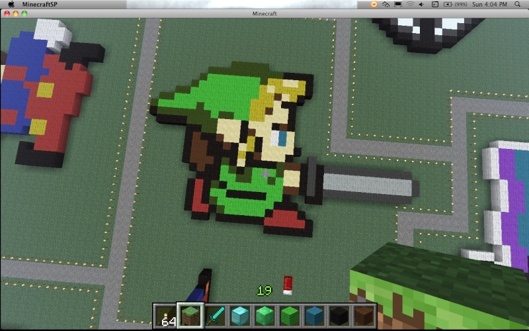Click the red dropped item near hotbar
The height and width of the screenshot is (331, 529).
(x=288, y=285)
